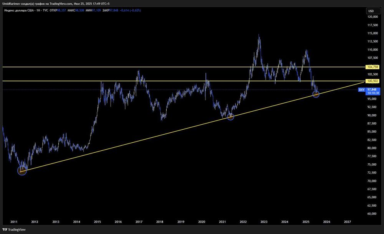Click the 2022 label on the time axis

pos(243,222)
